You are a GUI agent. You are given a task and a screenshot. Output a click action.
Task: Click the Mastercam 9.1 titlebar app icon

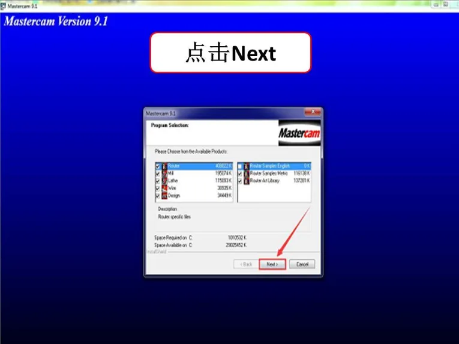pyautogui.click(x=3, y=5)
